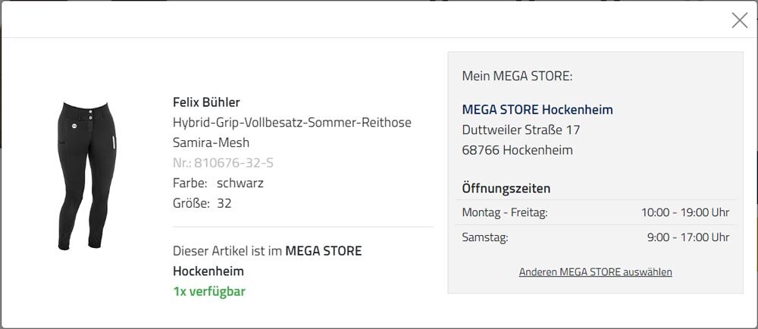
Task: Select the Samstag opening hours row
Action: click(596, 237)
